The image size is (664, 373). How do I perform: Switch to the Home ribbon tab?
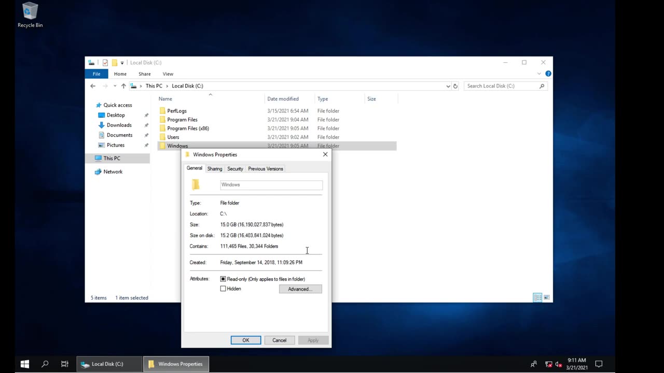pyautogui.click(x=120, y=74)
